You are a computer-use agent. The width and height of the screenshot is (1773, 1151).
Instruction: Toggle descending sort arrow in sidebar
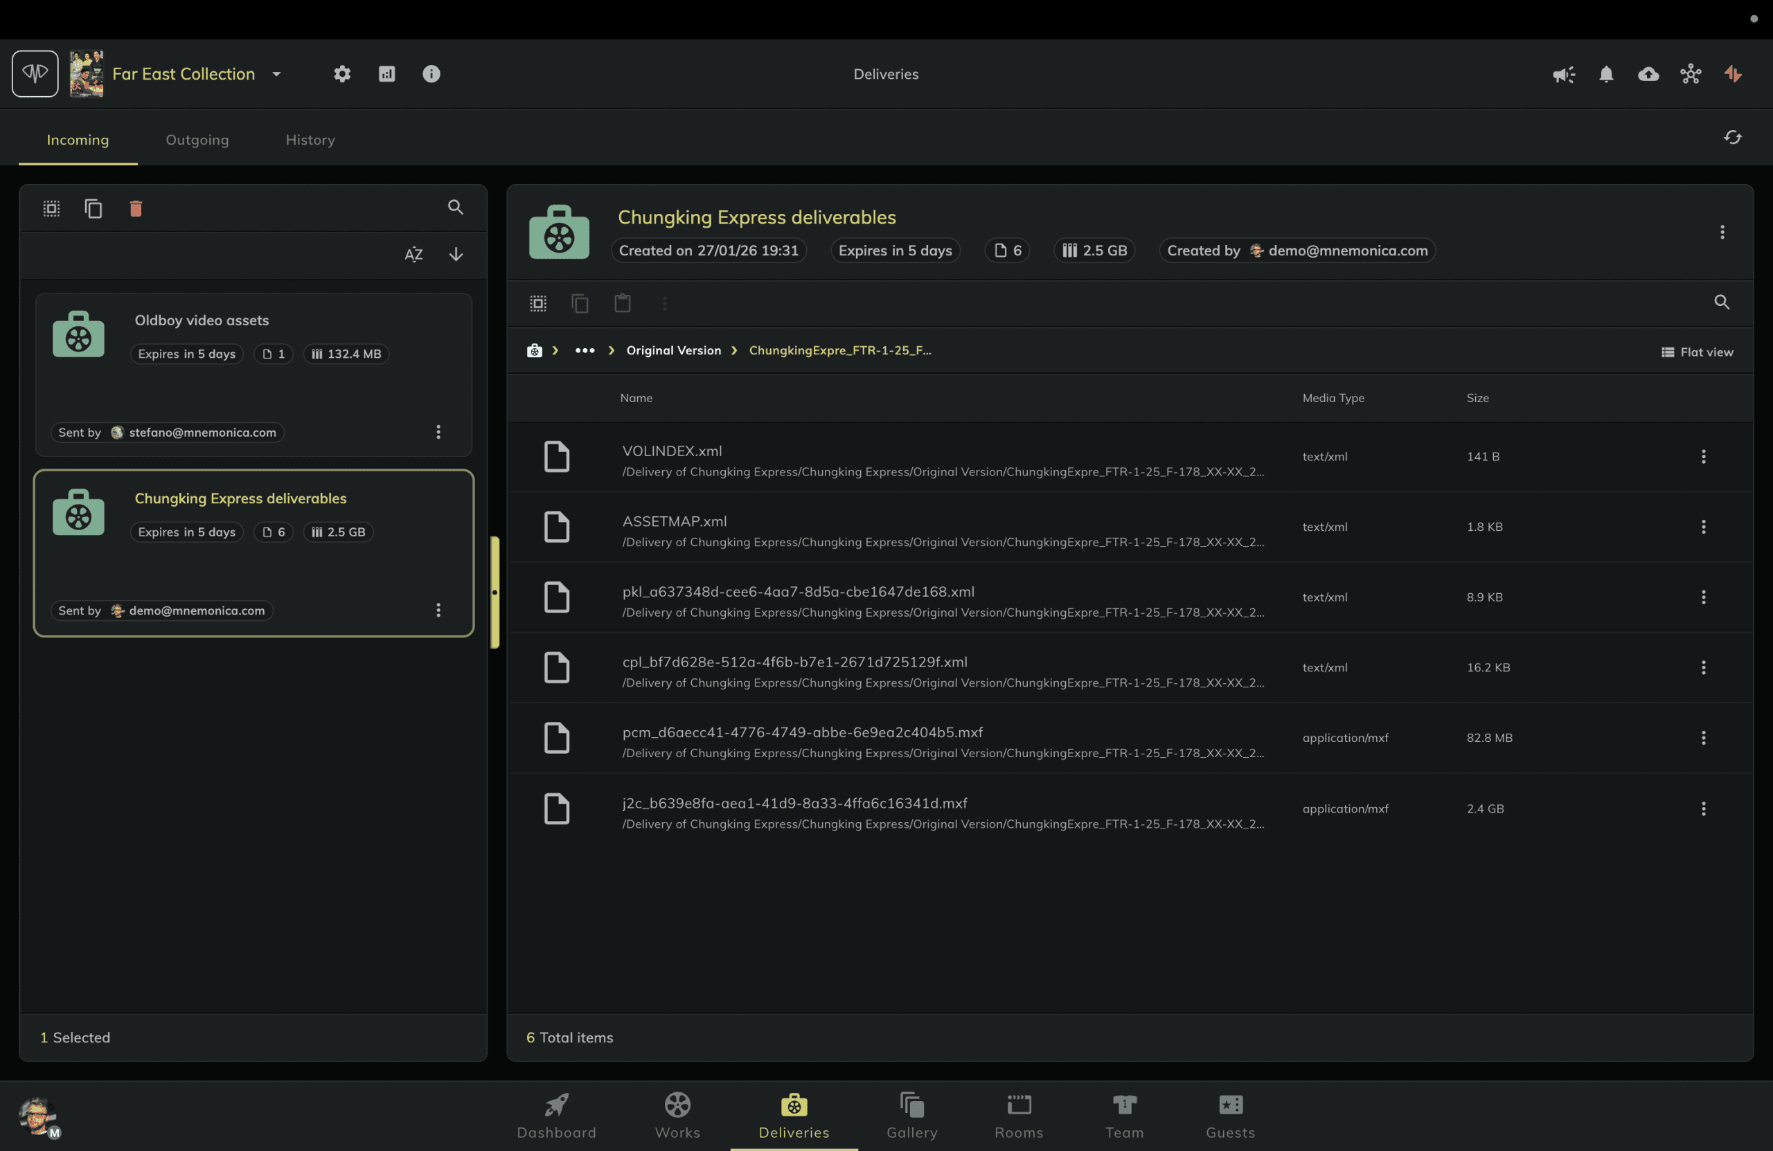[455, 255]
